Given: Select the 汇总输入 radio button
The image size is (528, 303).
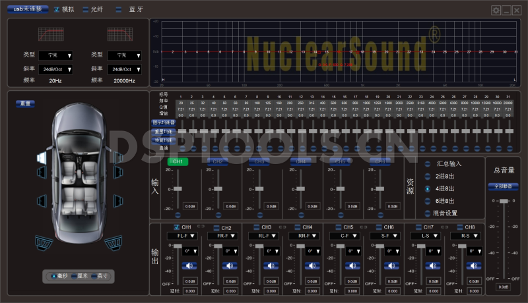Looking at the screenshot, I should [428, 164].
